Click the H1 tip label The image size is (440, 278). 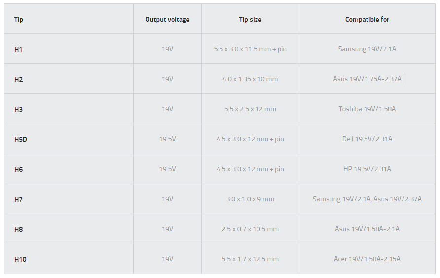point(18,49)
